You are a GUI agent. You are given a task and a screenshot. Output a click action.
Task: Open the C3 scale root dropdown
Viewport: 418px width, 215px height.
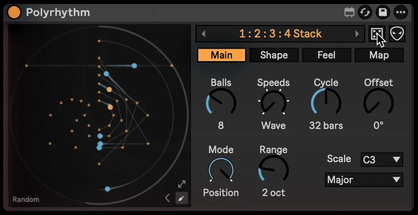pyautogui.click(x=382, y=160)
